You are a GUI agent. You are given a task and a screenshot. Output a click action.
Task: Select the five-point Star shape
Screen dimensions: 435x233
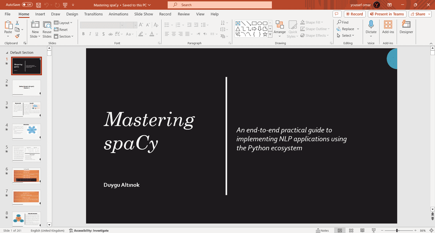tap(265, 34)
